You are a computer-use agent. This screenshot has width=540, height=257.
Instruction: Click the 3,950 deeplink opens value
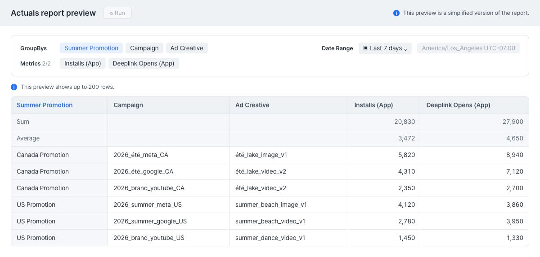pos(515,221)
